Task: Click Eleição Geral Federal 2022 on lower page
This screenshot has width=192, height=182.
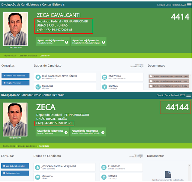Action: pos(171,95)
